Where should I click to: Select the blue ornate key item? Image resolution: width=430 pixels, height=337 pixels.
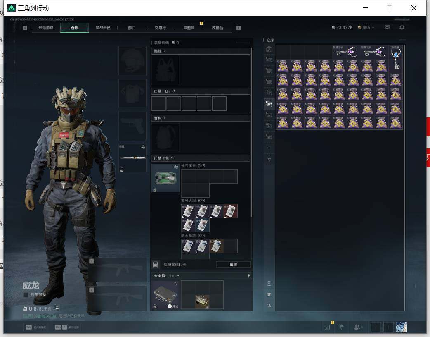point(396,59)
